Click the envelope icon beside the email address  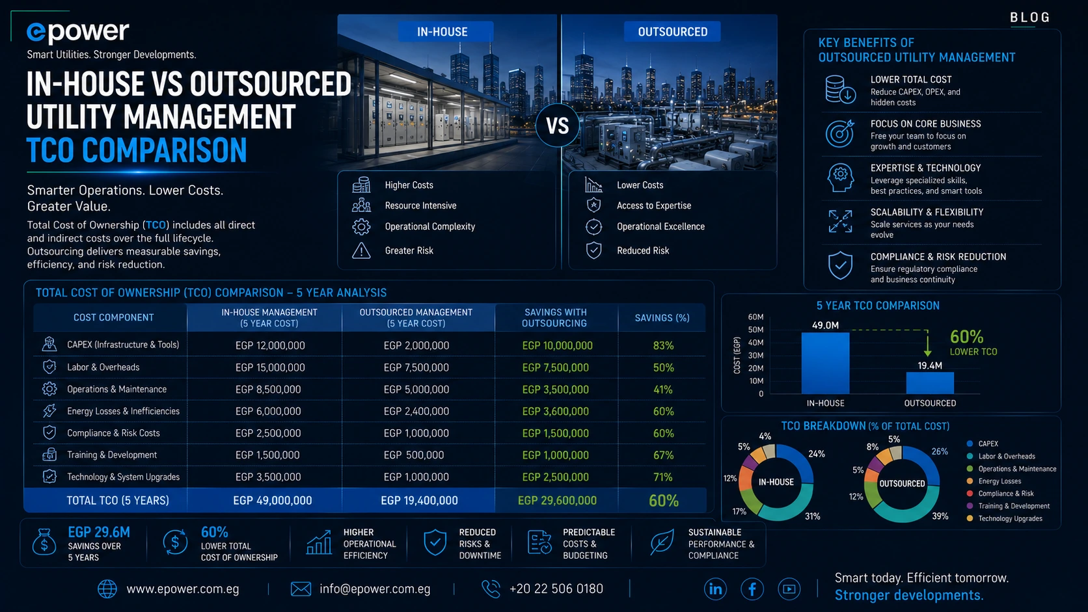pos(301,589)
